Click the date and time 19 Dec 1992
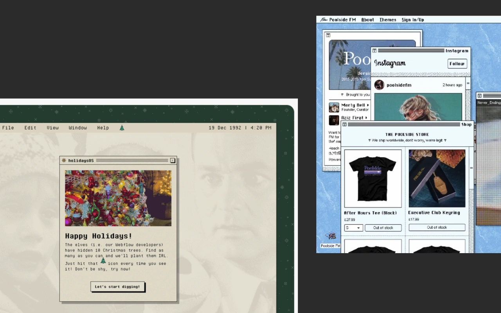501x313 pixels. click(240, 128)
